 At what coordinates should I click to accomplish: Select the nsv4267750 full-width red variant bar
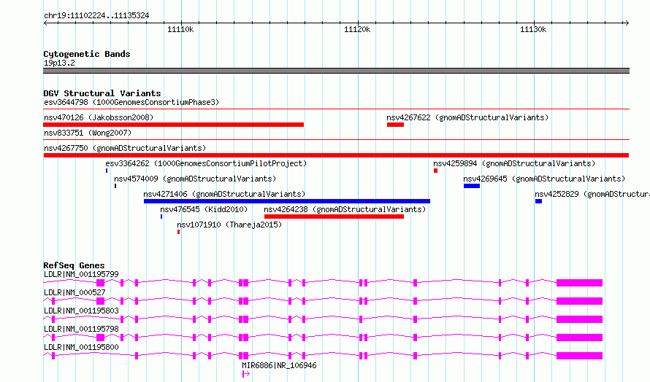[336, 155]
